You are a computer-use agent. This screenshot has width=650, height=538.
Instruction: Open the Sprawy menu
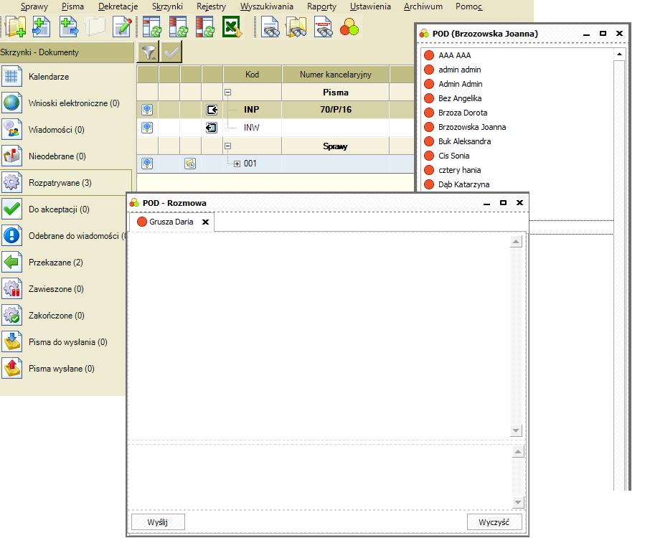34,6
